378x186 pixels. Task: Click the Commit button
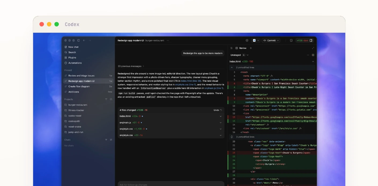click(269, 41)
